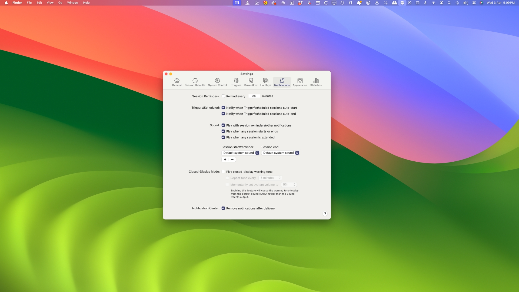Open the File menu
The image size is (519, 292).
[29, 3]
